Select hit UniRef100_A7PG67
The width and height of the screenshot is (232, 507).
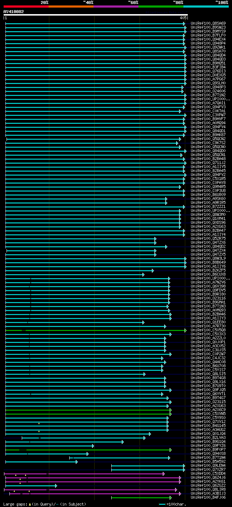(x=208, y=79)
